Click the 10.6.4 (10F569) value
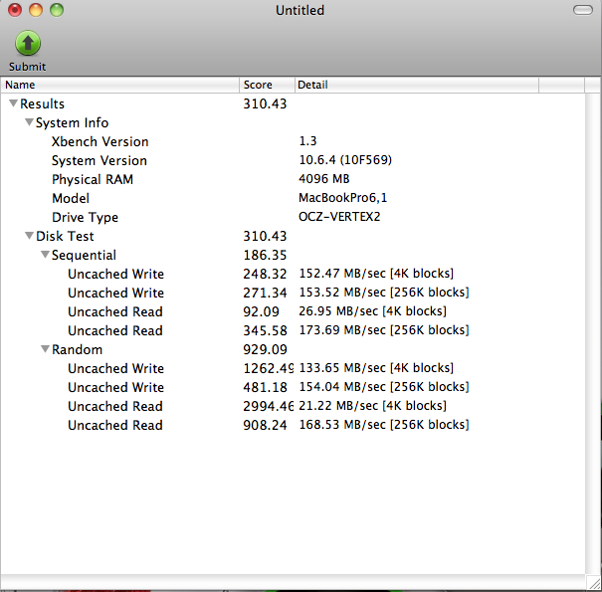 point(345,160)
